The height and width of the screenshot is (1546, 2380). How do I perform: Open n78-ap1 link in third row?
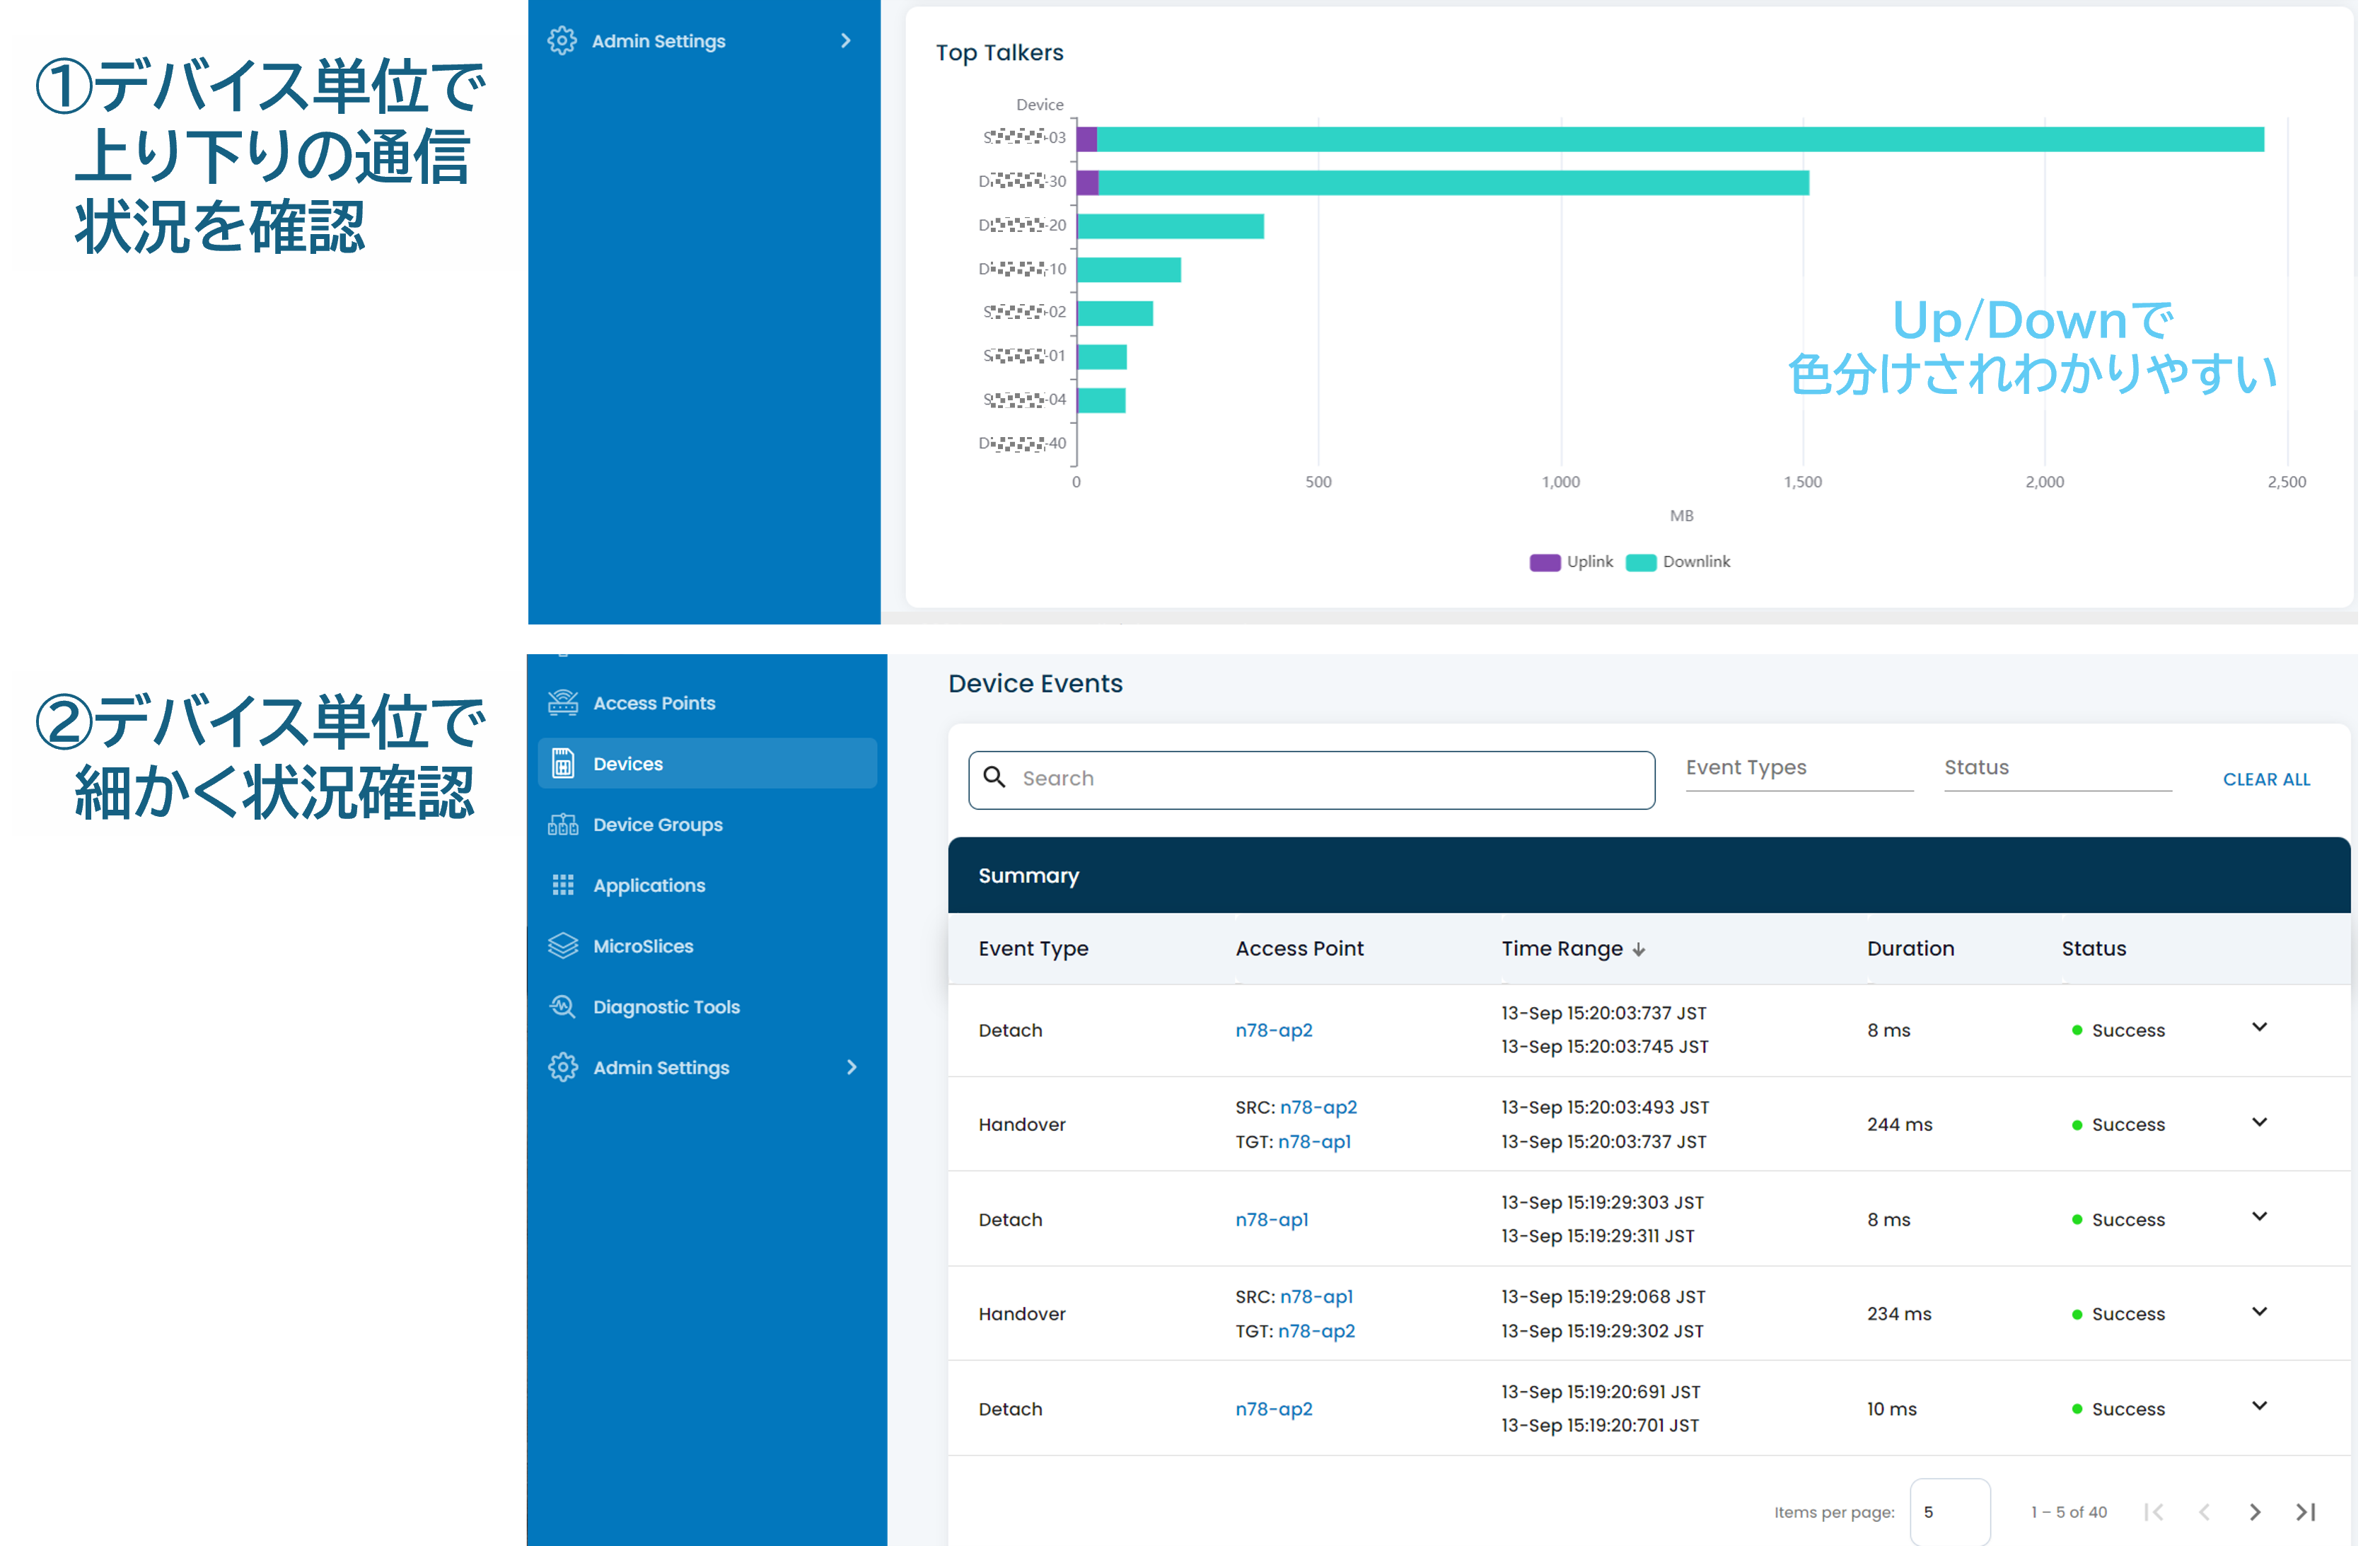pyautogui.click(x=1271, y=1220)
